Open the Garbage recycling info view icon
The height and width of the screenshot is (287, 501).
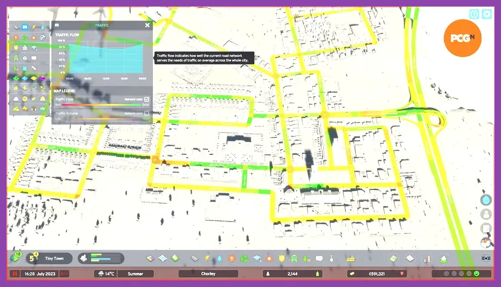[x=24, y=37]
